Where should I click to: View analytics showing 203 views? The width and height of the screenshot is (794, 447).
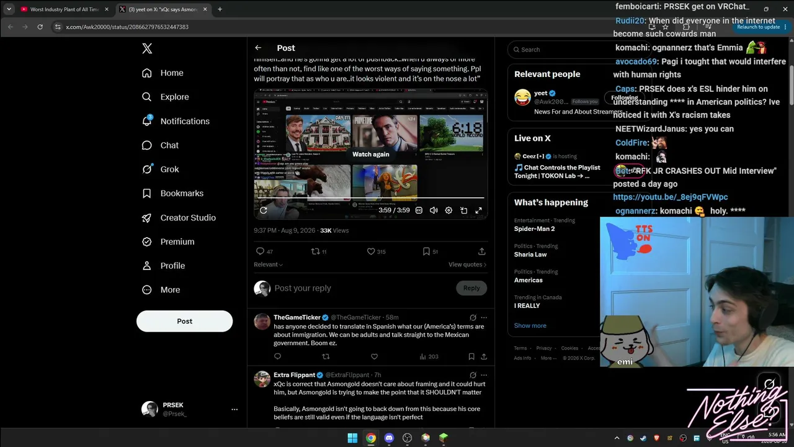(429, 356)
